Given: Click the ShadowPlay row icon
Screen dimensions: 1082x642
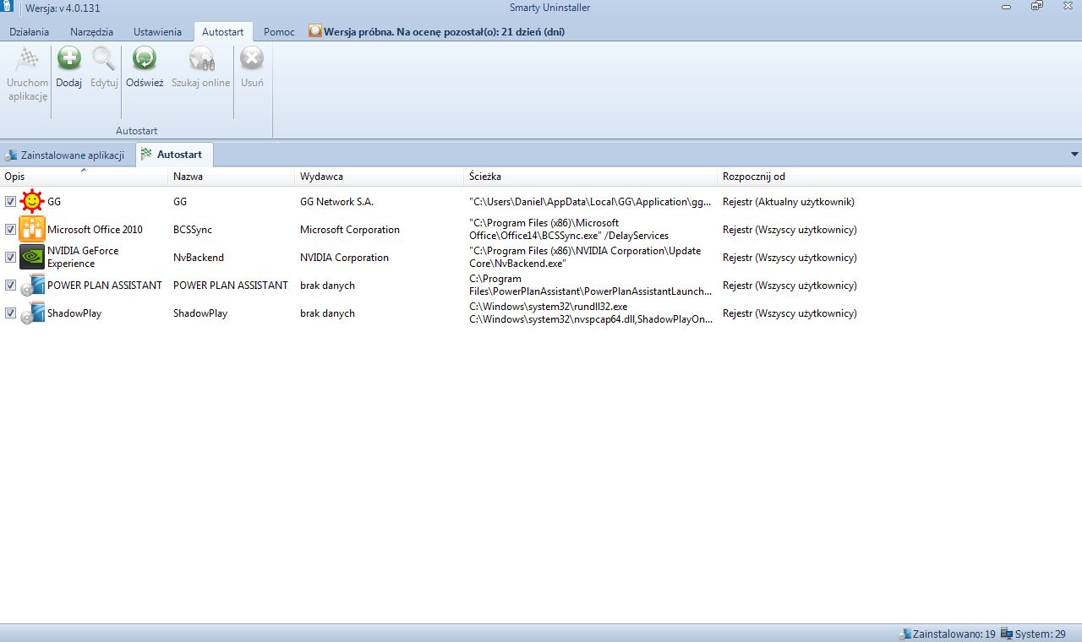Looking at the screenshot, I should click(x=32, y=313).
